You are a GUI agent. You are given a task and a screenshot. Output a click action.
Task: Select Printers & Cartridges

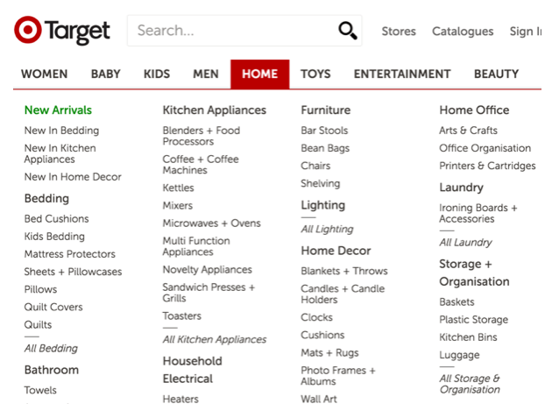[487, 166]
